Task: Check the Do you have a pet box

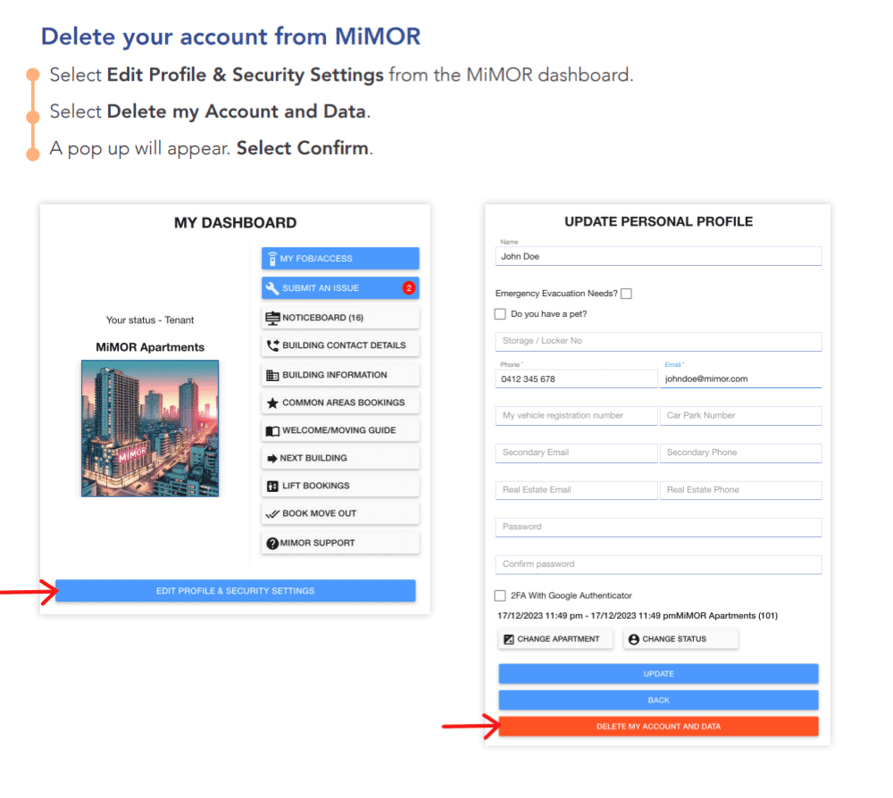Action: 500,313
